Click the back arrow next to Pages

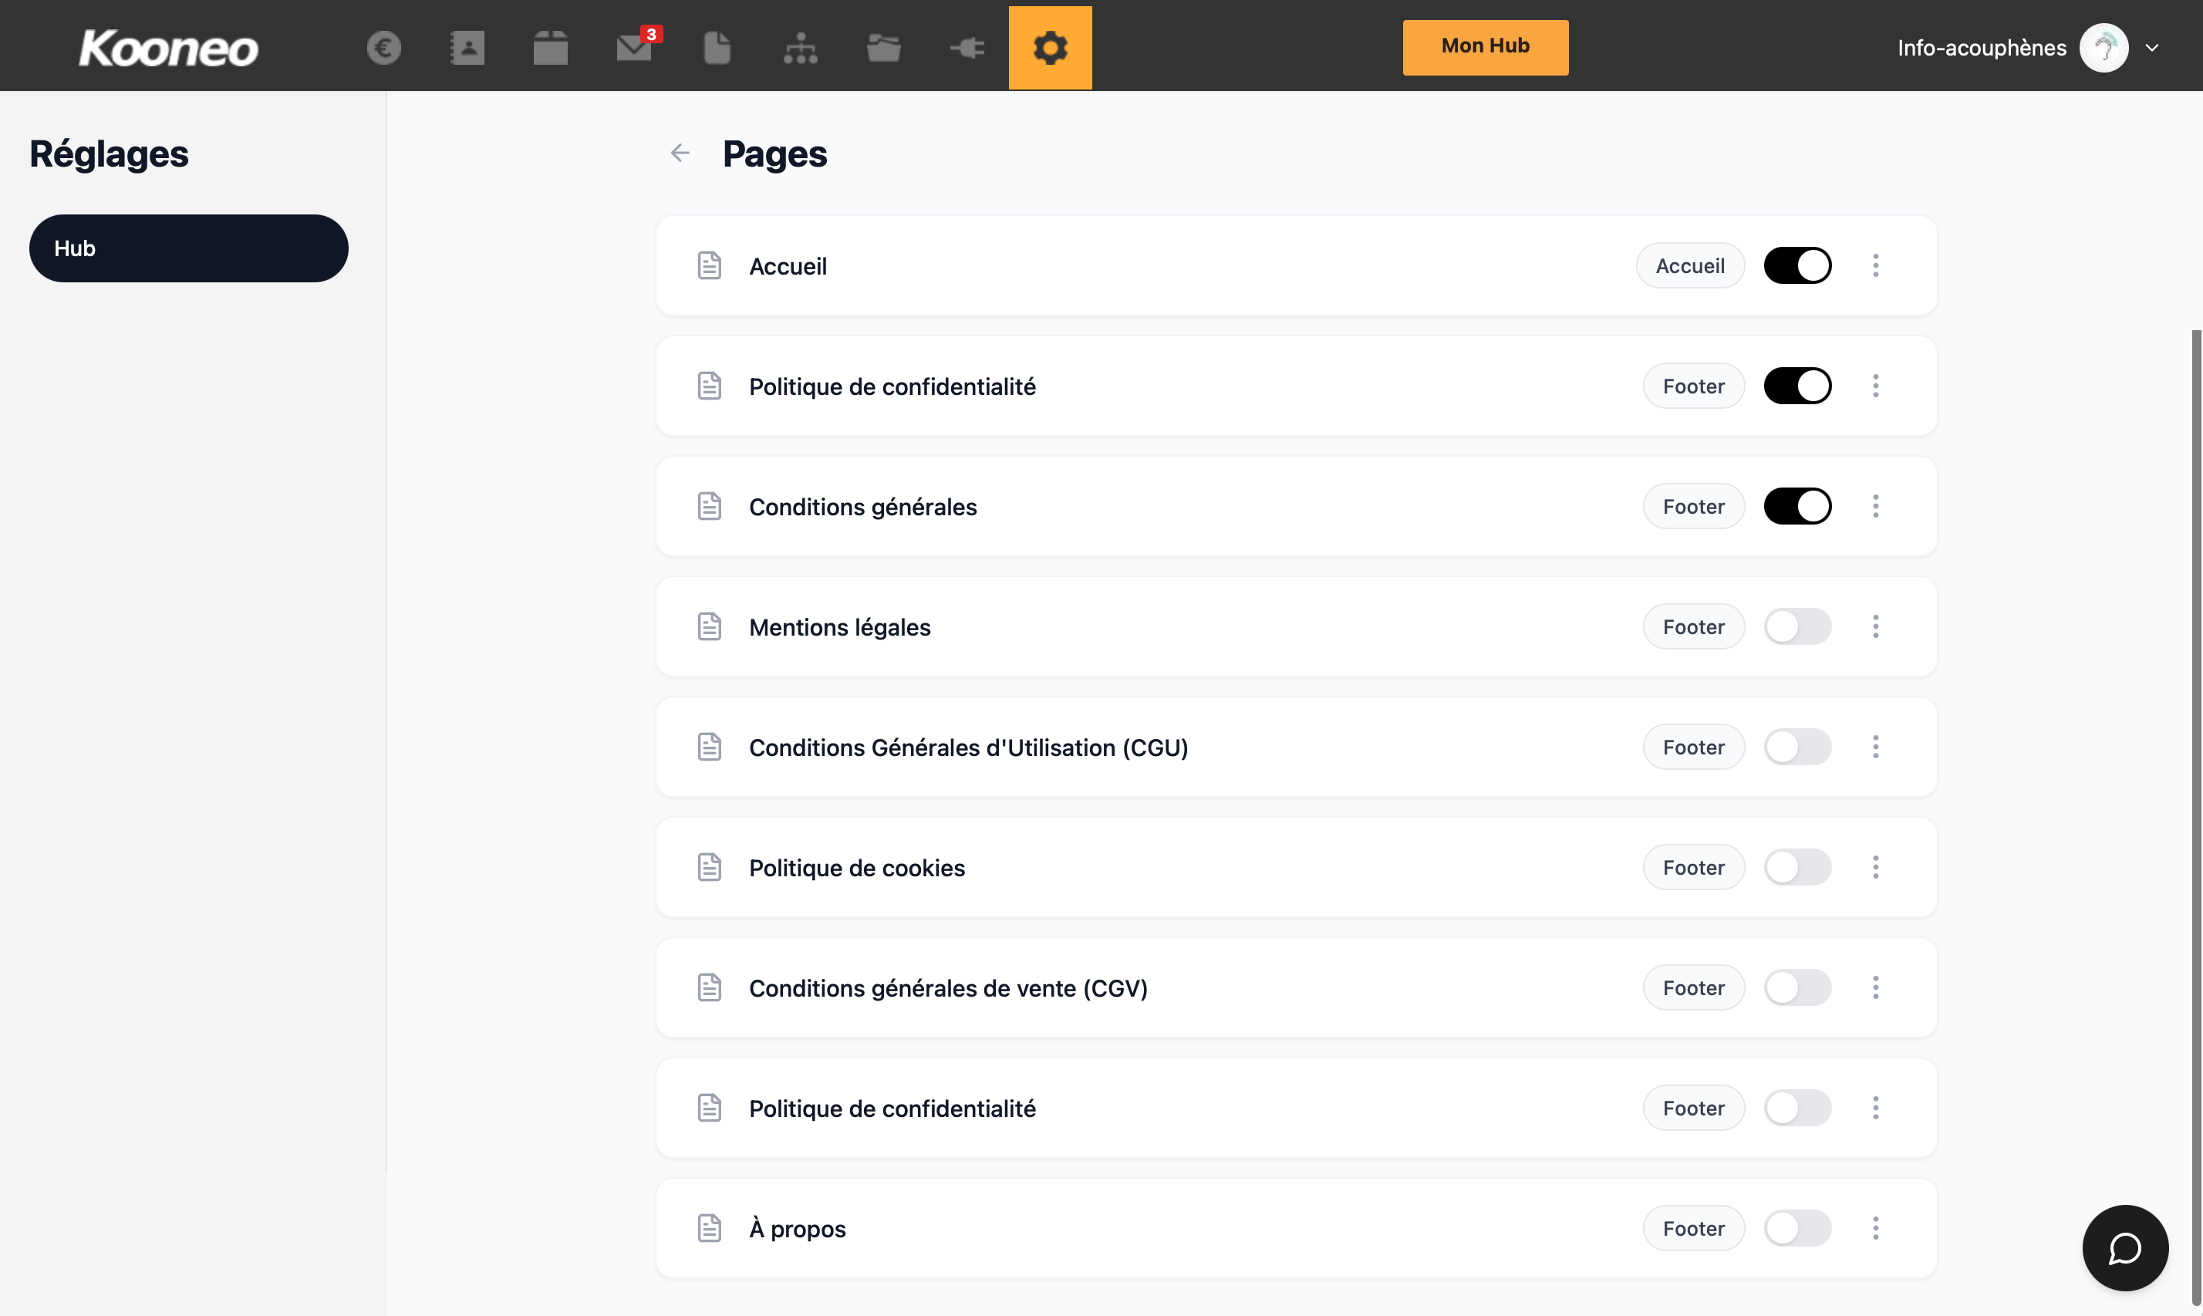pos(680,154)
